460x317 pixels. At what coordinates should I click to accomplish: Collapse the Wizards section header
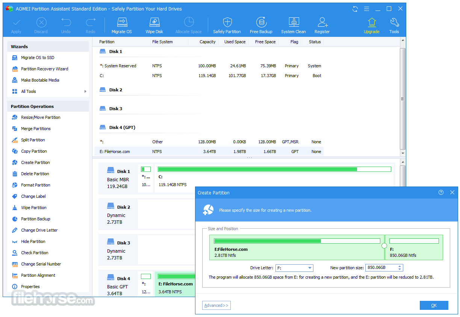click(48, 47)
